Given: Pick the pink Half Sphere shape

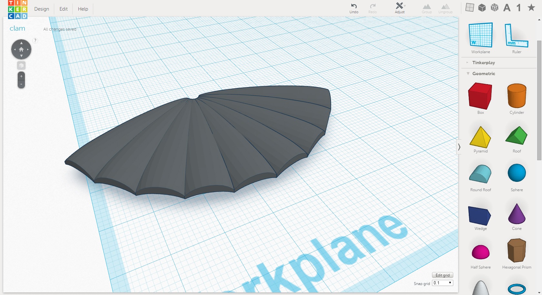Looking at the screenshot, I should pyautogui.click(x=481, y=252).
